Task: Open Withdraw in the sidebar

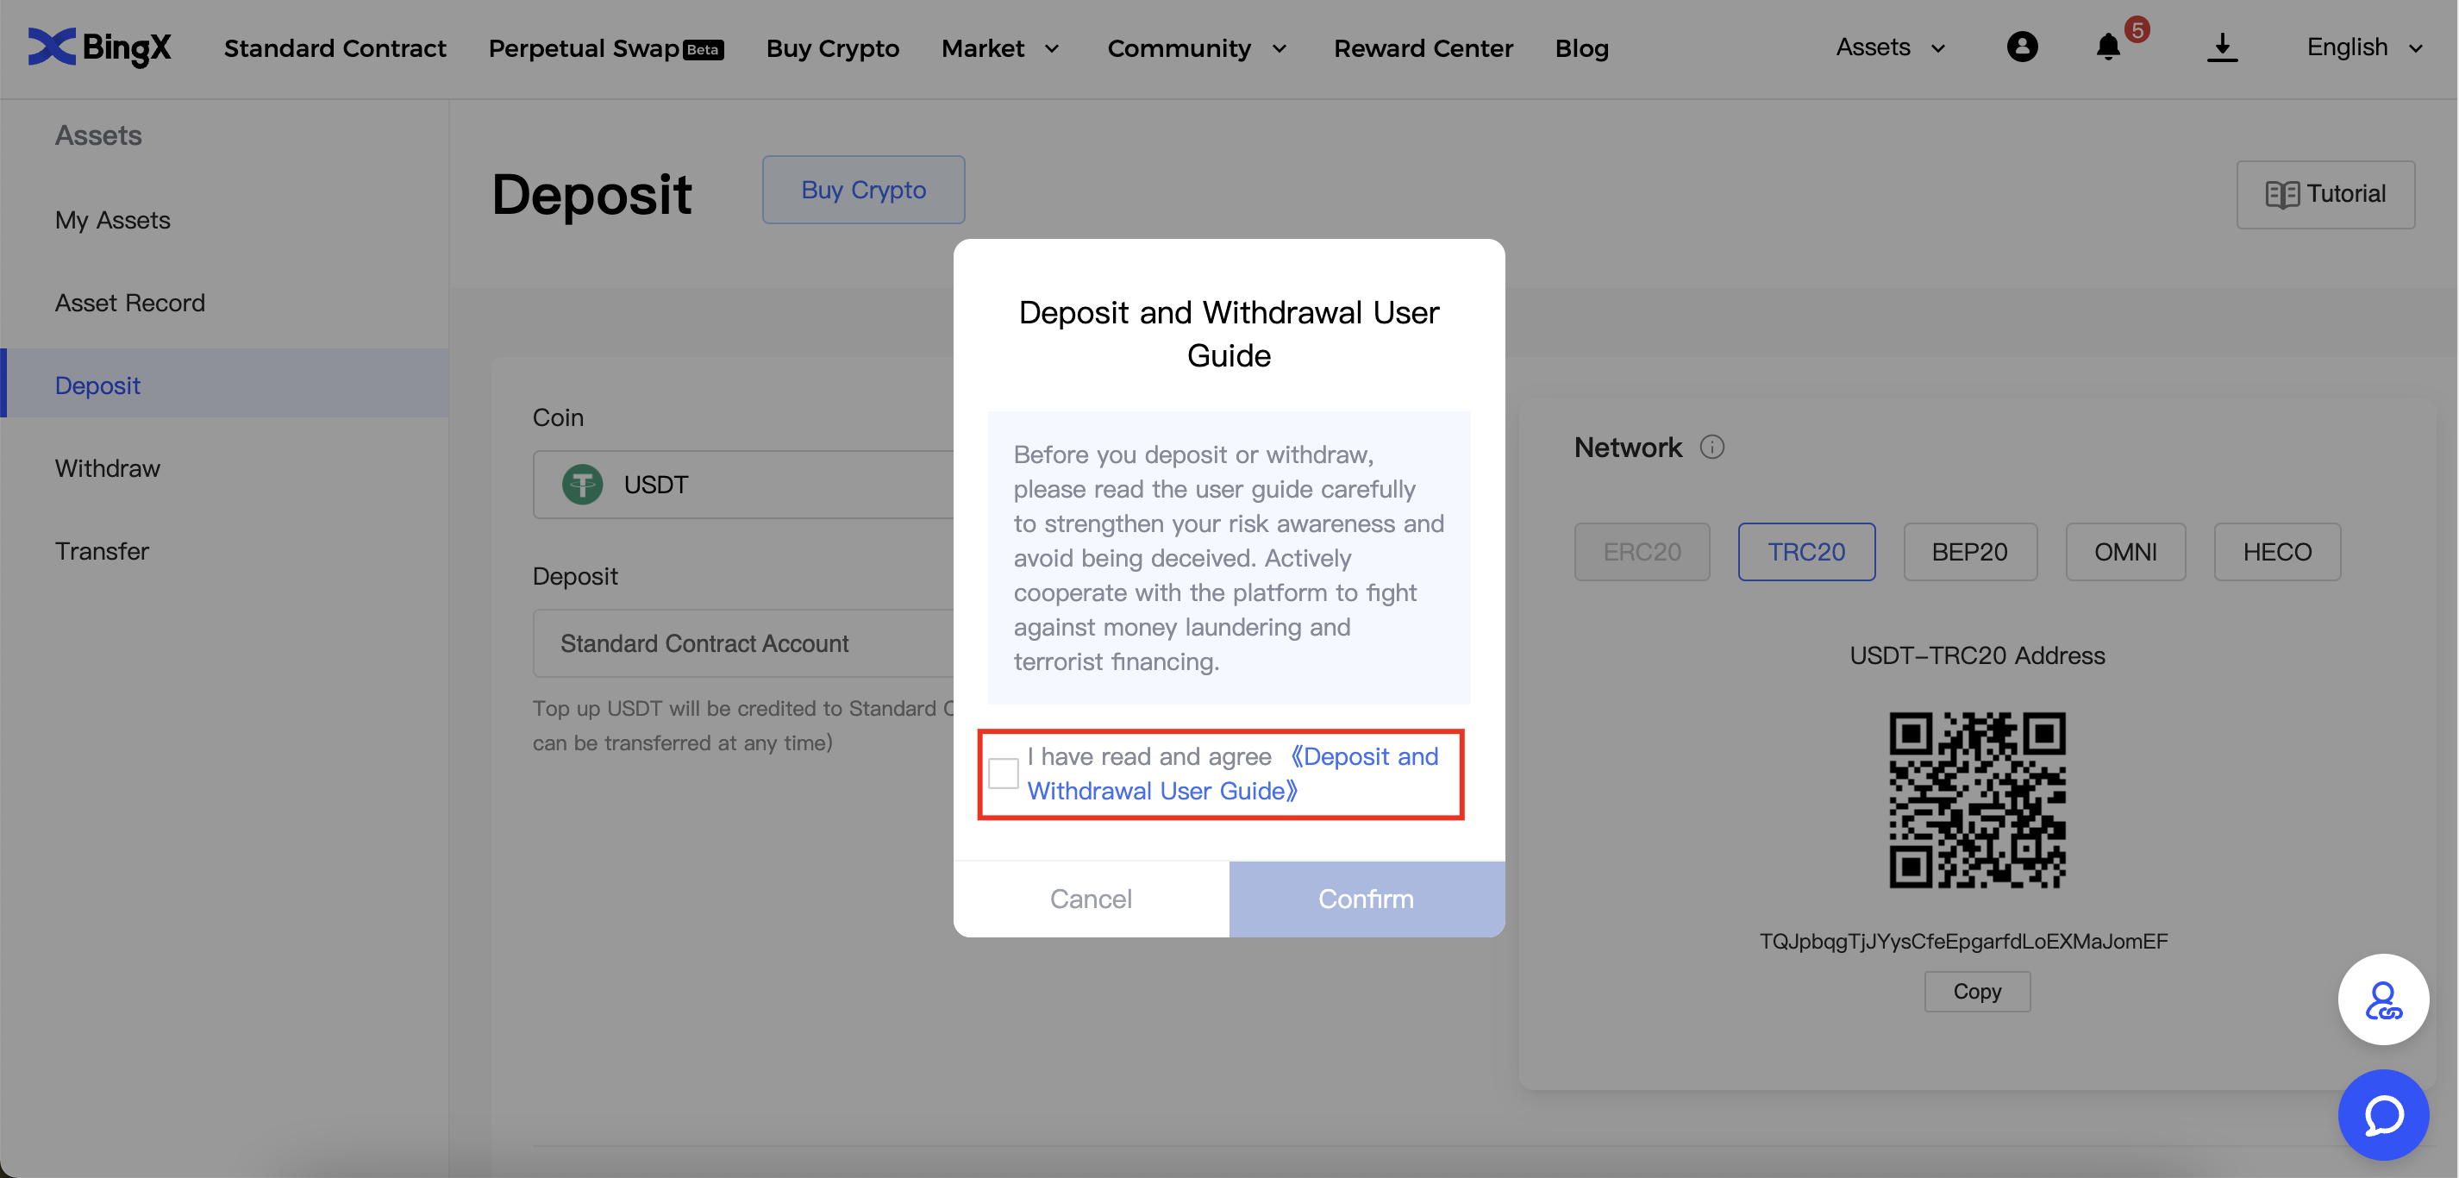Action: [x=107, y=467]
